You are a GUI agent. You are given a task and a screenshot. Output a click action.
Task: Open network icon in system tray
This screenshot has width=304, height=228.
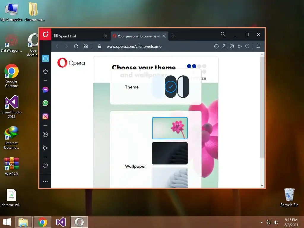point(269,222)
